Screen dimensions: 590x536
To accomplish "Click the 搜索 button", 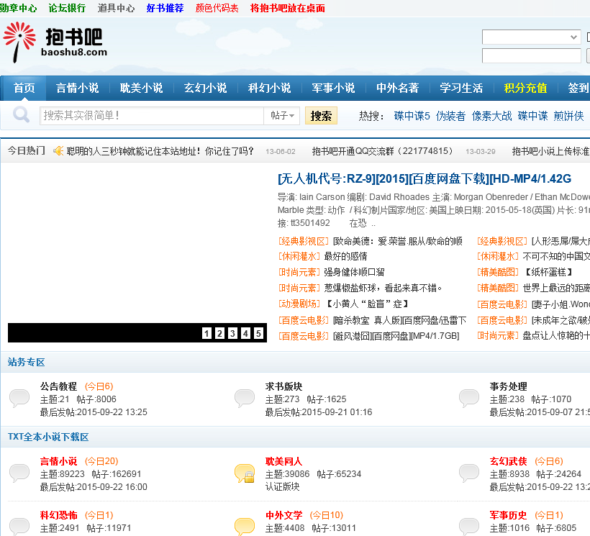I will (321, 116).
